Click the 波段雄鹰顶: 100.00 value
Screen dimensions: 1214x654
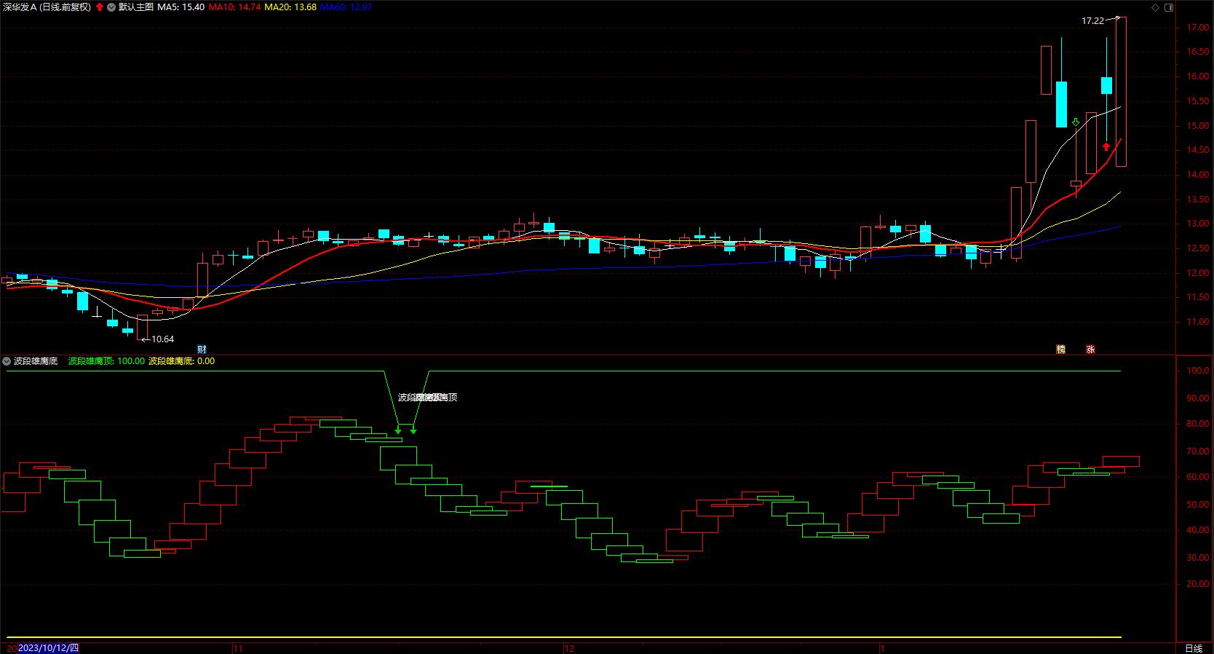tap(106, 361)
